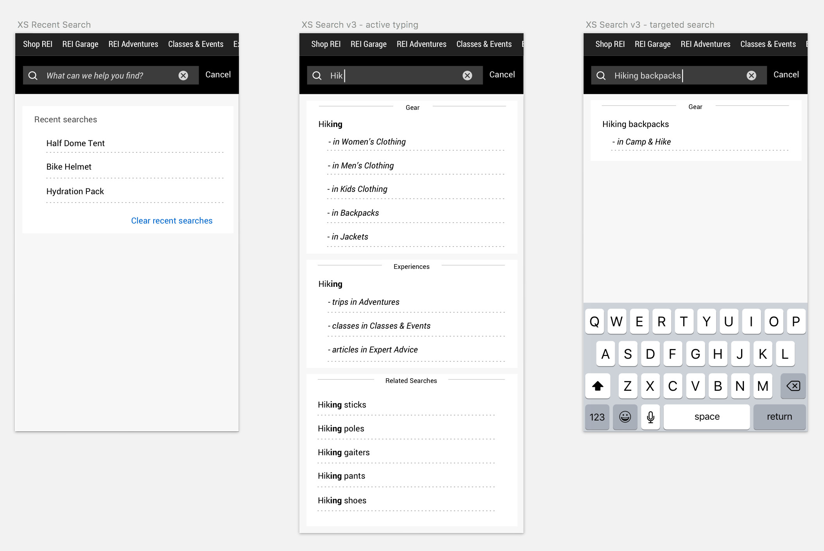The width and height of the screenshot is (824, 551).
Task: Open Classes & Events in active typing nav
Action: (484, 44)
